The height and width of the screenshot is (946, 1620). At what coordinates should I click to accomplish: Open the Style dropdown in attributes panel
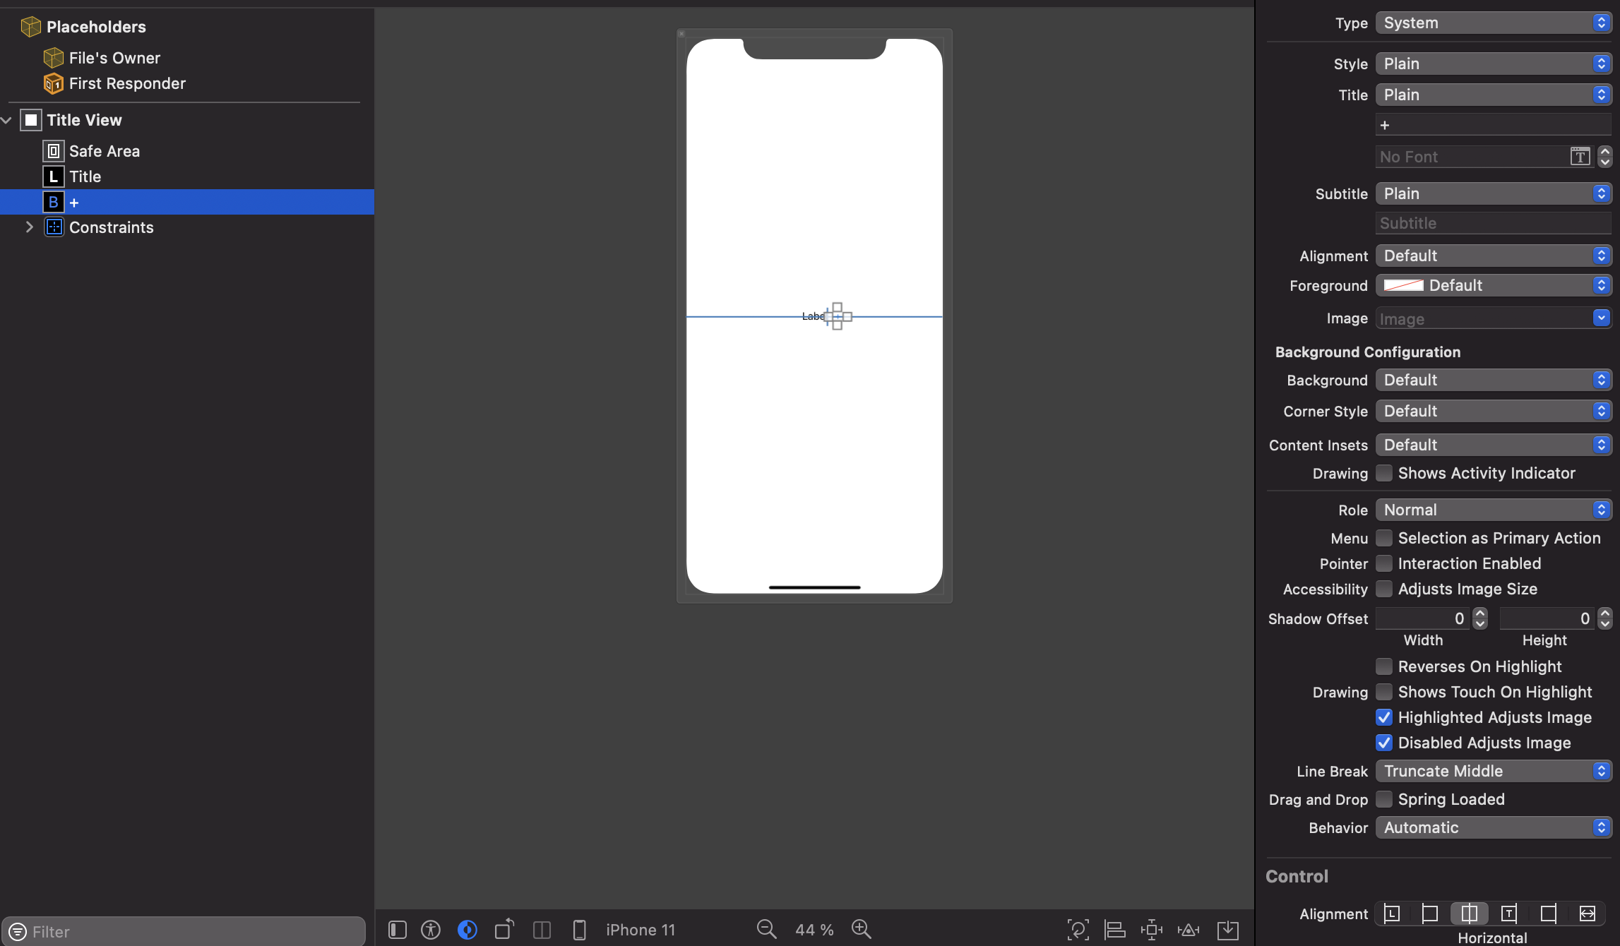tap(1491, 62)
